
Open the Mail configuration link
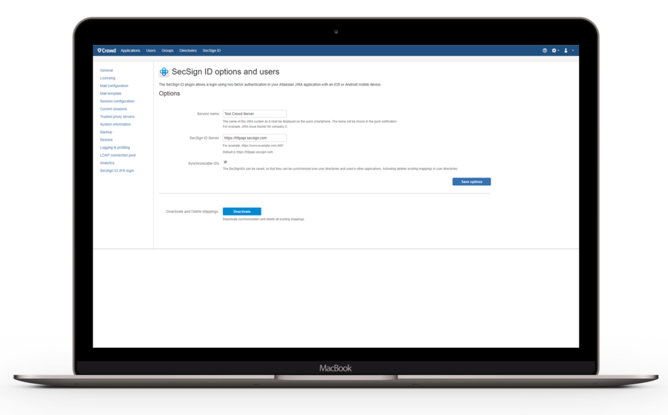[x=115, y=85]
